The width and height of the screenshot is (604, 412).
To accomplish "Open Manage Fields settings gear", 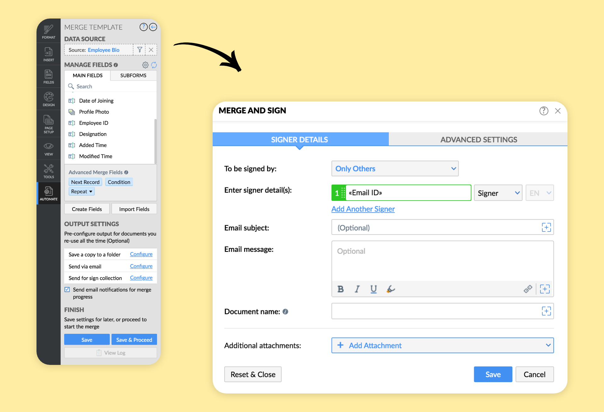I will click(x=145, y=65).
